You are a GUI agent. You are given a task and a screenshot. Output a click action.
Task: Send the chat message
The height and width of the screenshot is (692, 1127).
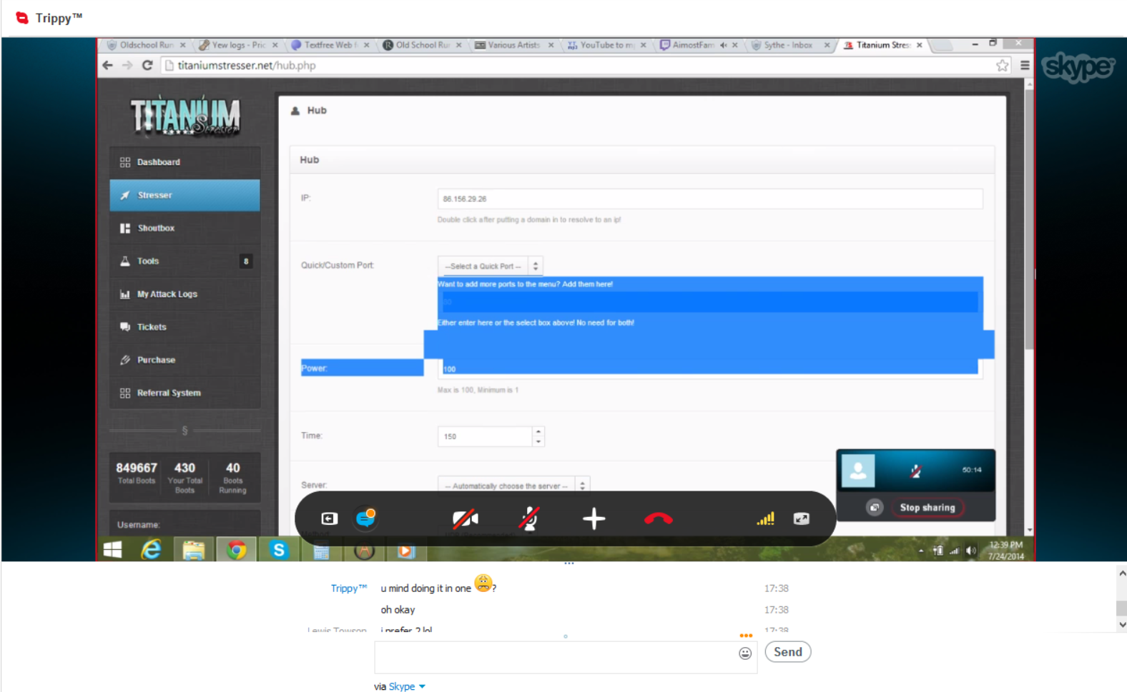point(788,652)
